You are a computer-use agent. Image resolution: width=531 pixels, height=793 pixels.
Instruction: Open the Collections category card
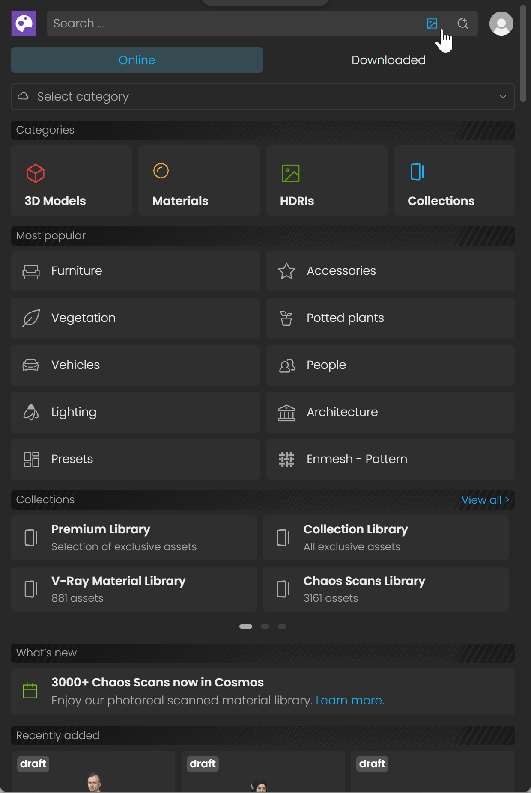[454, 180]
